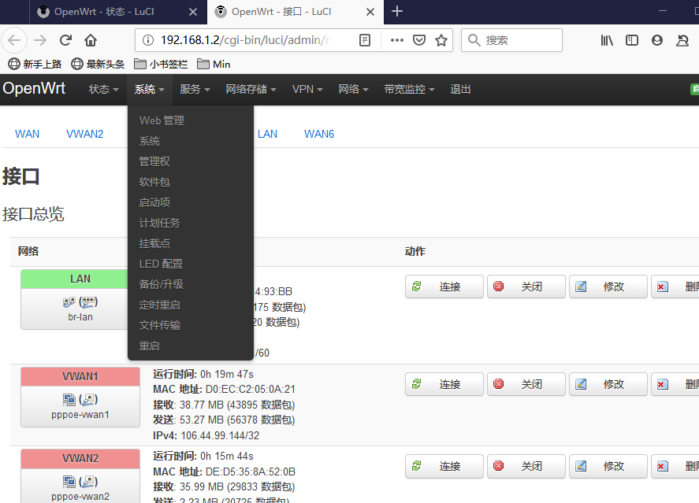Viewport: 699px width, 503px height.
Task: Click the OpenWrt brand link
Action: point(34,89)
